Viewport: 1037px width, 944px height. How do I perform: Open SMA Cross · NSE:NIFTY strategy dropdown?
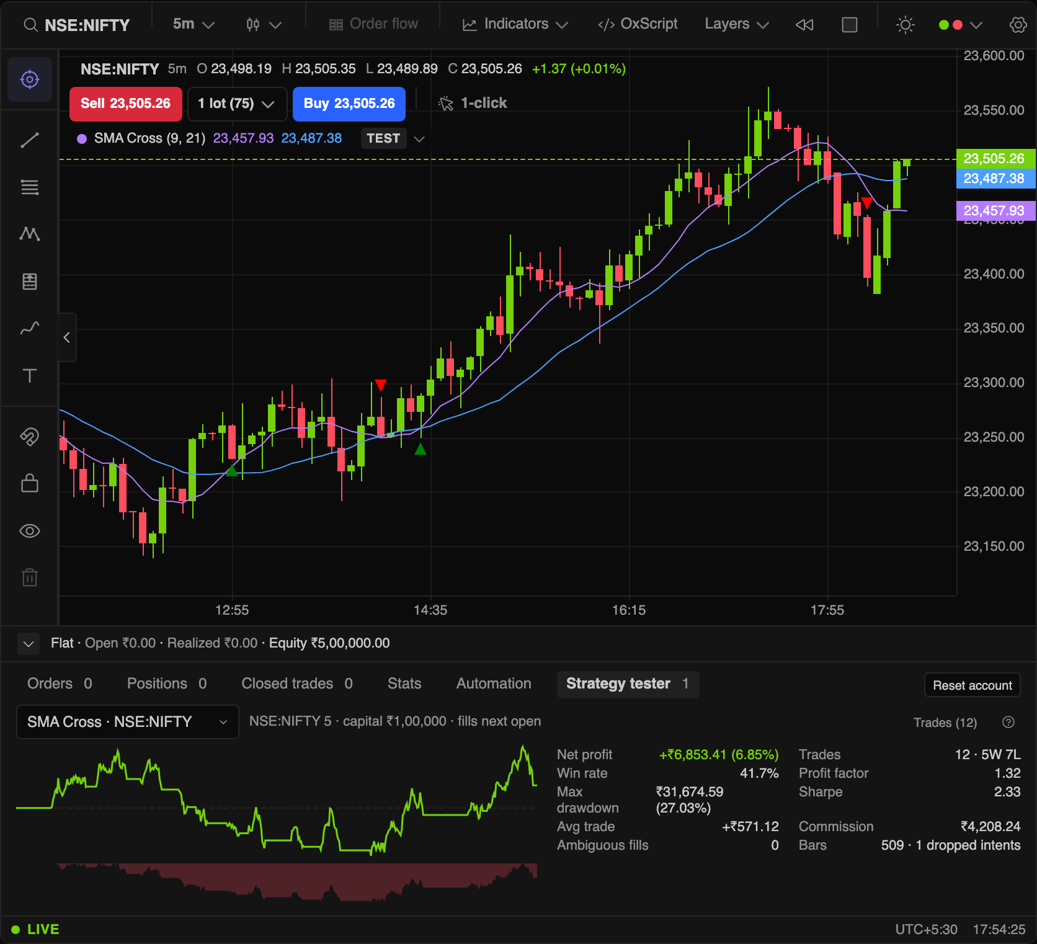tap(127, 722)
